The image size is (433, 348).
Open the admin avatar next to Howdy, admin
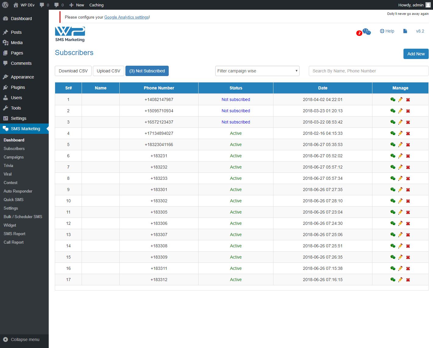(428, 5)
